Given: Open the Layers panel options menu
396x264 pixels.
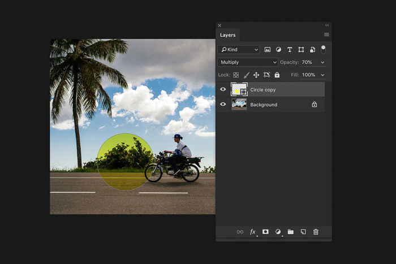Looking at the screenshot, I should [326, 35].
